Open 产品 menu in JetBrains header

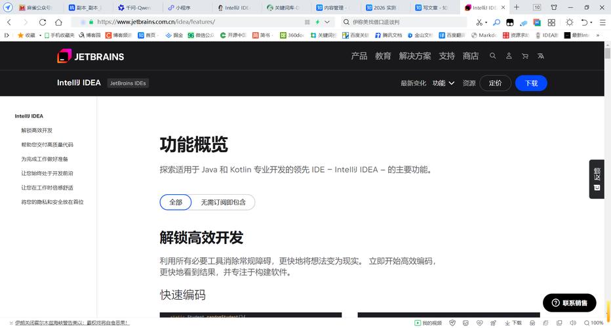tap(359, 56)
